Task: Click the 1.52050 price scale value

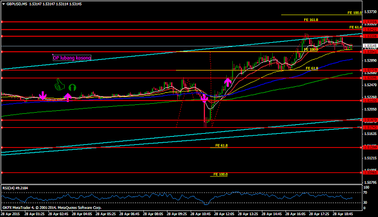Action: (x=371, y=109)
